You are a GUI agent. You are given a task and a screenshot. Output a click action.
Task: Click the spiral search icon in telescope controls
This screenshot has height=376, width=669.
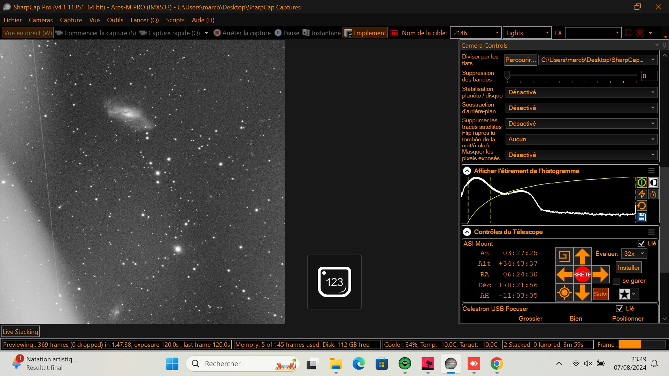pos(564,256)
